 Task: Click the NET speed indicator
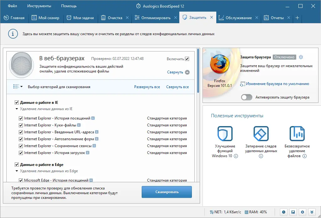tap(225, 212)
